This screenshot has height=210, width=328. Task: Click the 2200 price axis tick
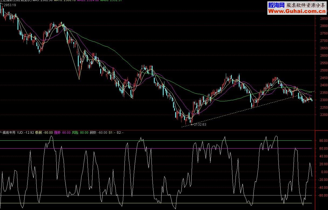pyautogui.click(x=323, y=115)
